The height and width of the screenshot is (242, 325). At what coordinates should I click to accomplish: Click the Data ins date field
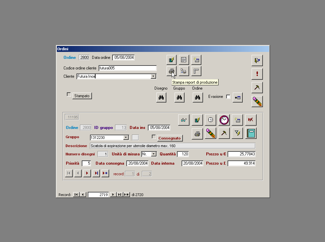tap(159, 128)
